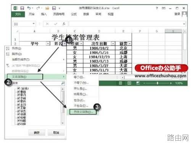Open the 籍贯 column filter arrow
This screenshot has height=143, width=191.
(x=129, y=44)
